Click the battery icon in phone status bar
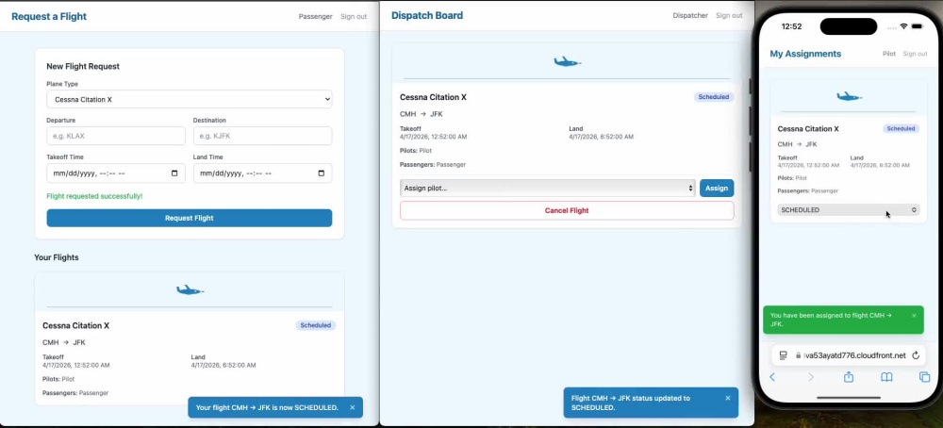943x428 pixels. point(918,26)
